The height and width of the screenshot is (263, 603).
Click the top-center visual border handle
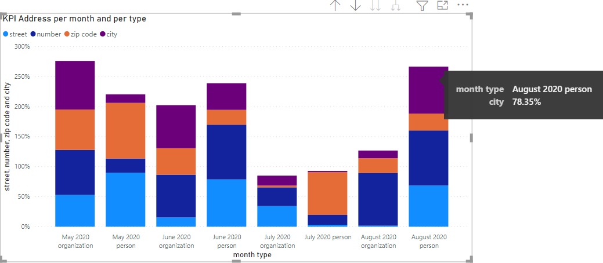pyautogui.click(x=236, y=14)
